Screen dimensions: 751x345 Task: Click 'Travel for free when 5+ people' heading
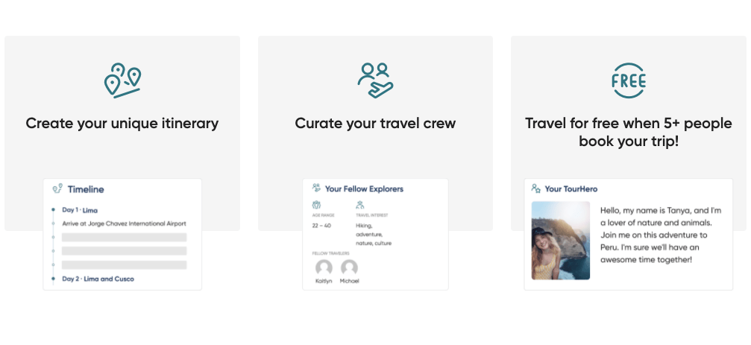point(629,124)
